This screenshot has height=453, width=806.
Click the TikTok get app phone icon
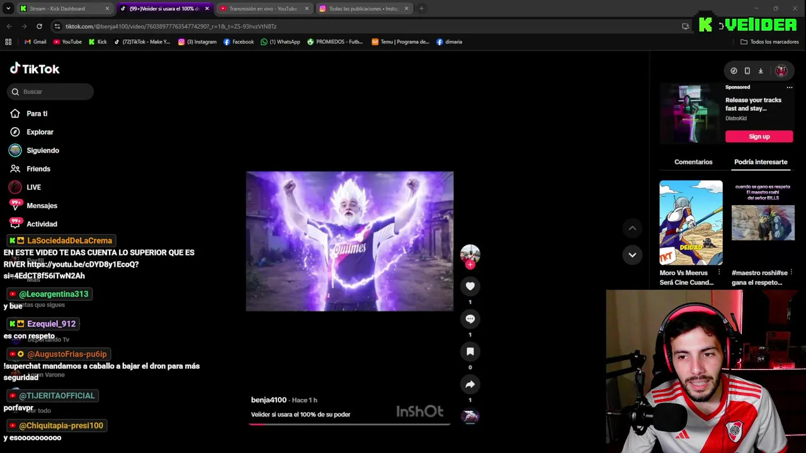coord(747,71)
